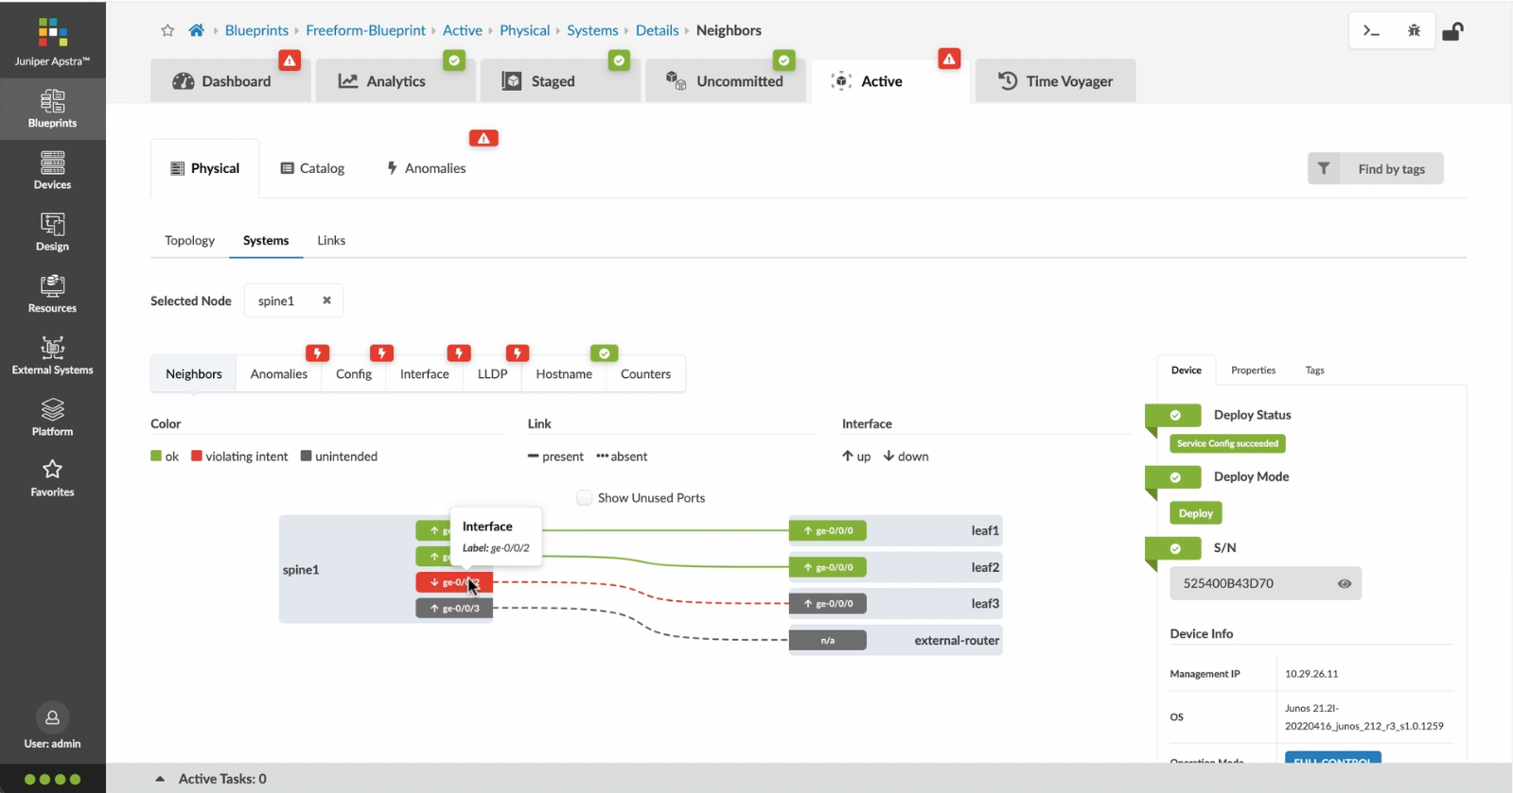Click Blueprints breadcrumb link
This screenshot has width=1513, height=793.
(x=256, y=30)
